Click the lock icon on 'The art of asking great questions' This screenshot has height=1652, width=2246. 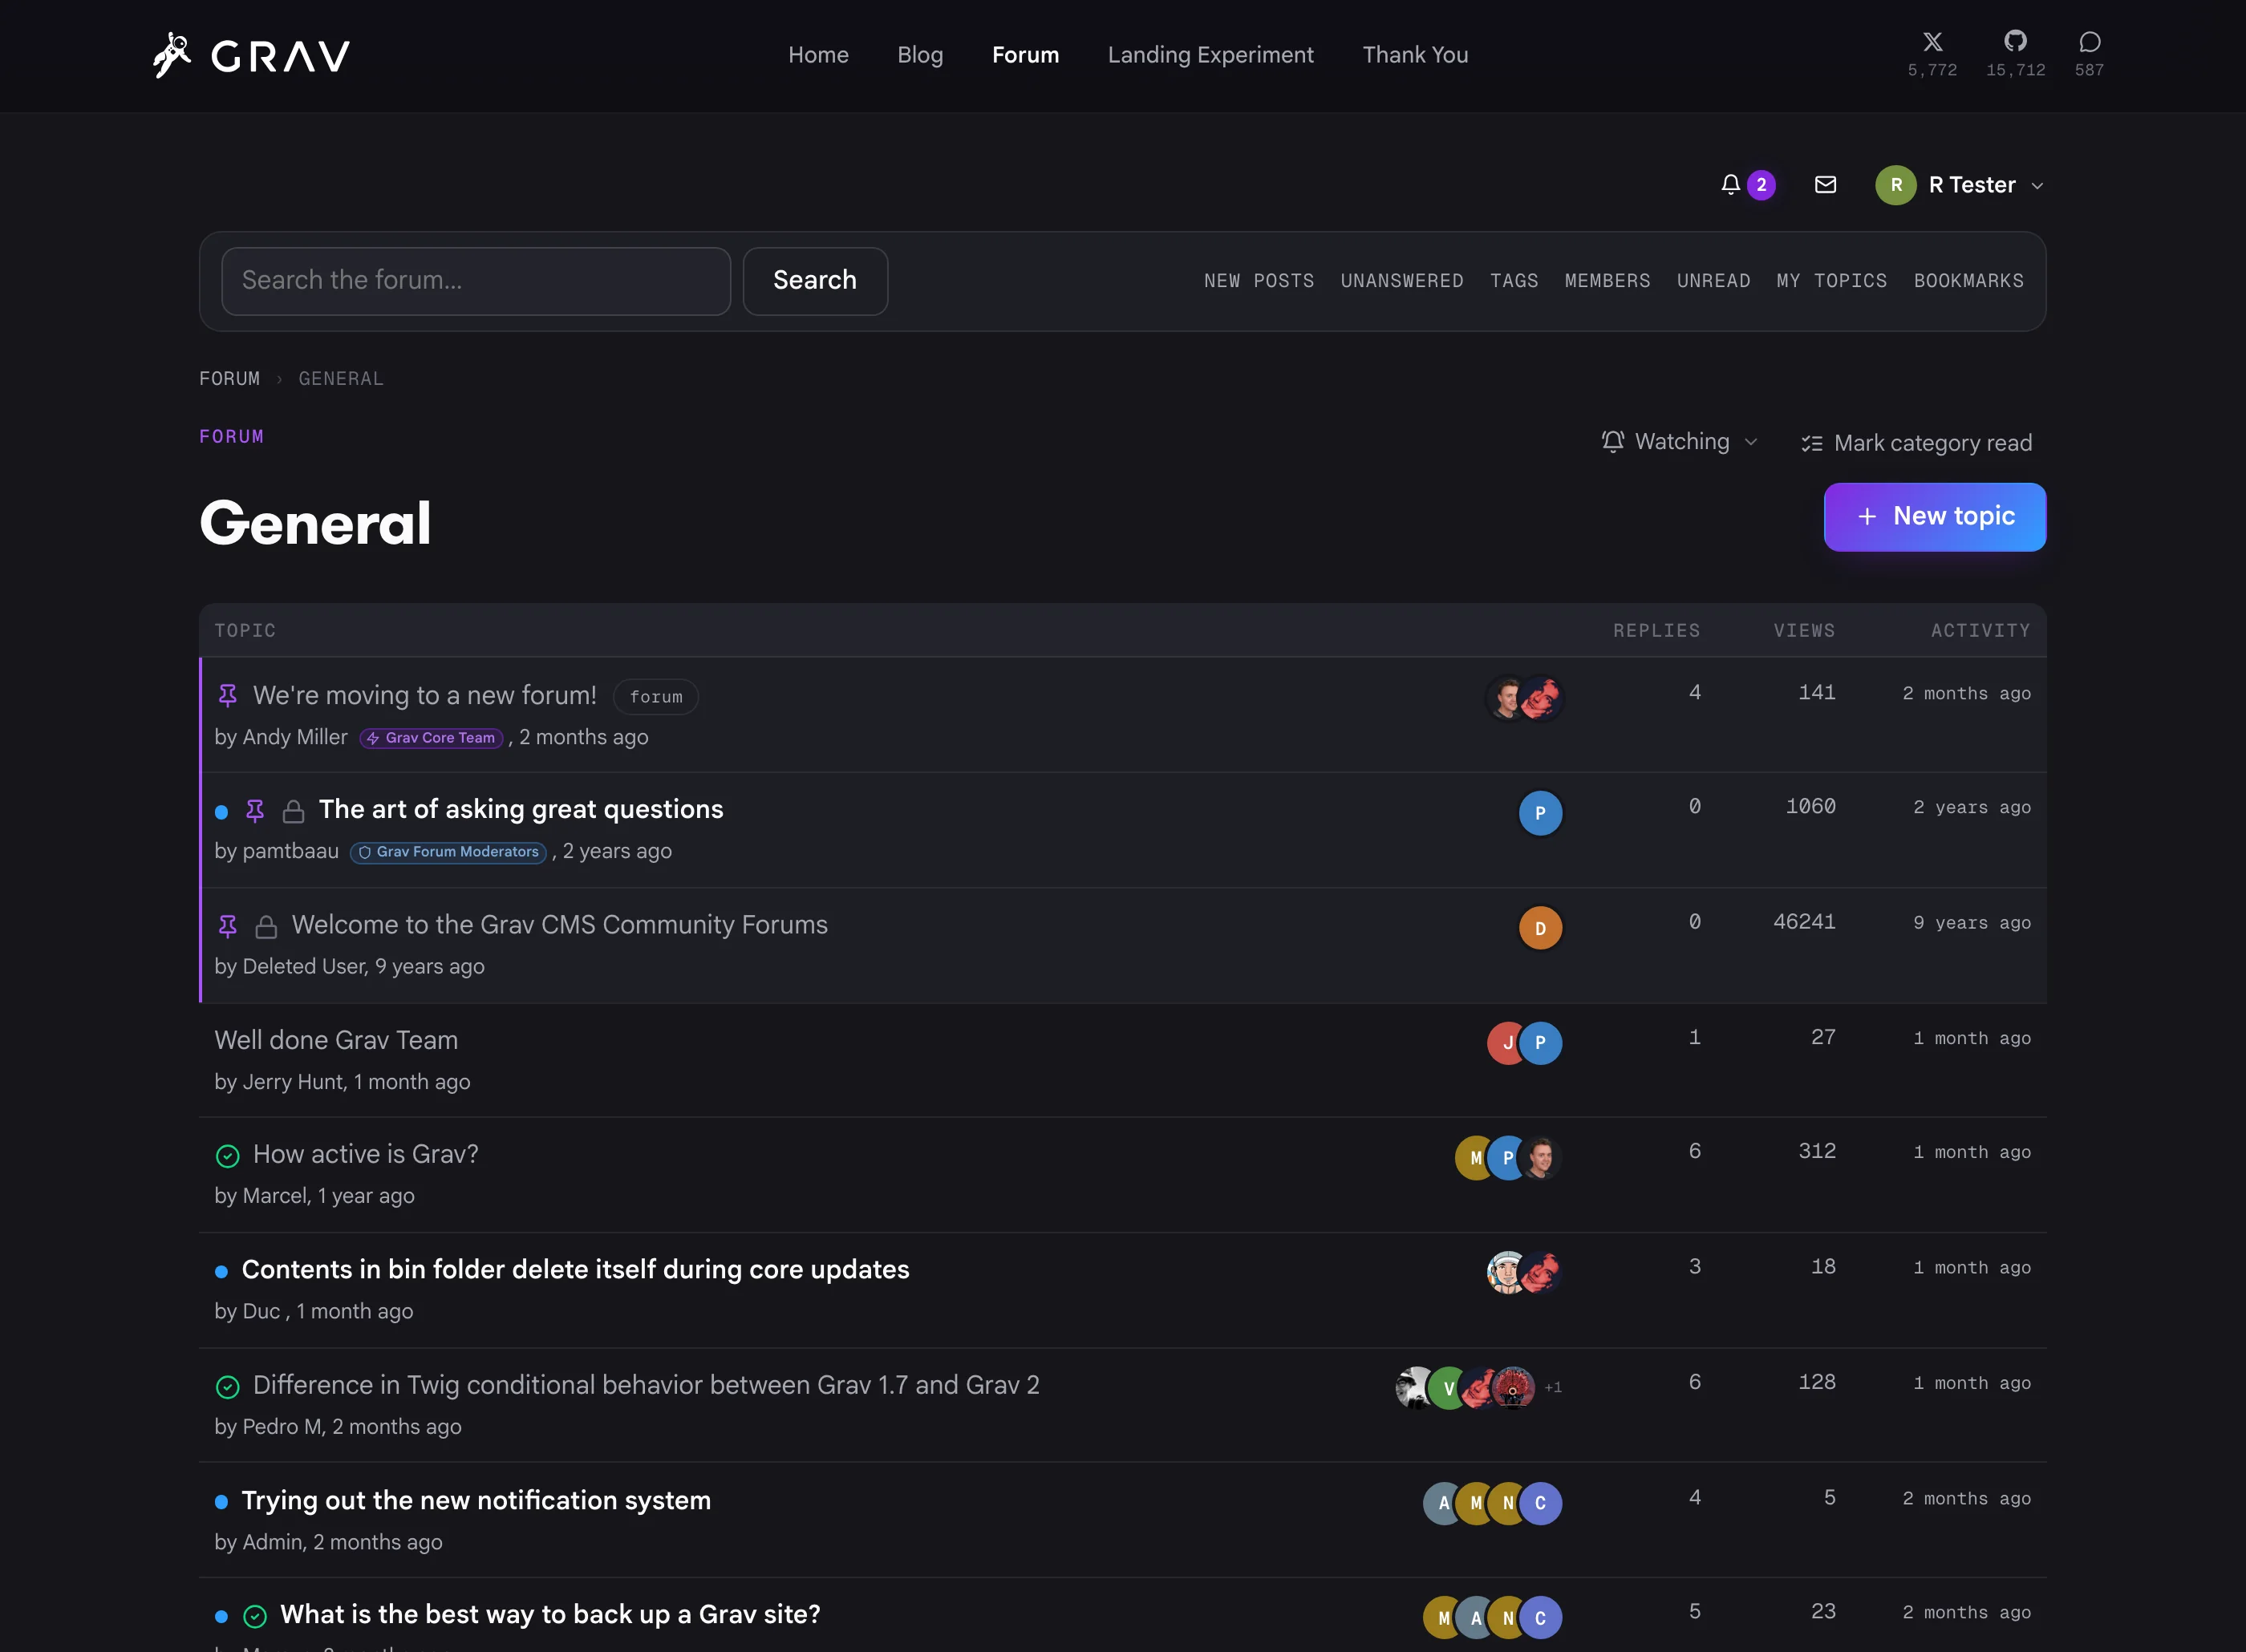[x=293, y=811]
